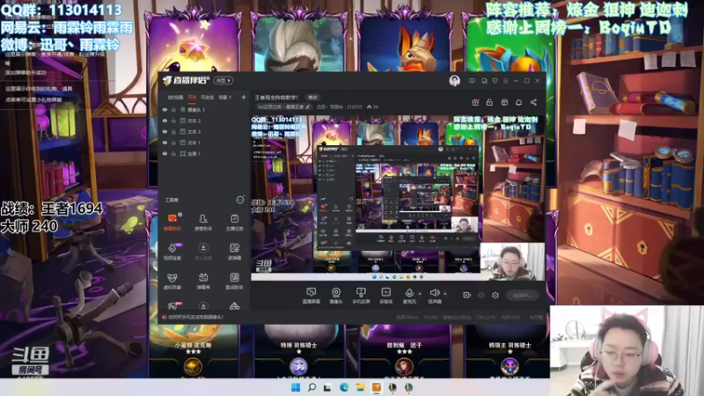Open the 弹幕秀 tool
This screenshot has height=396, width=704.
tap(203, 281)
